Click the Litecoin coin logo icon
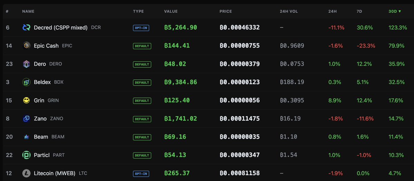The height and width of the screenshot is (181, 414). (x=26, y=173)
